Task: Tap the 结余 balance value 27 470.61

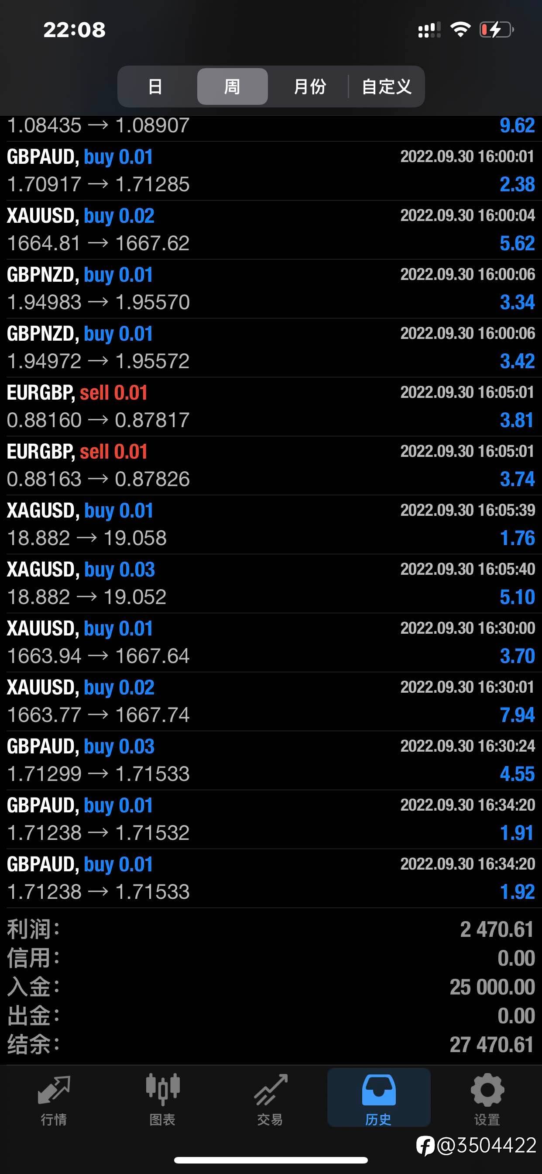Action: click(492, 1045)
